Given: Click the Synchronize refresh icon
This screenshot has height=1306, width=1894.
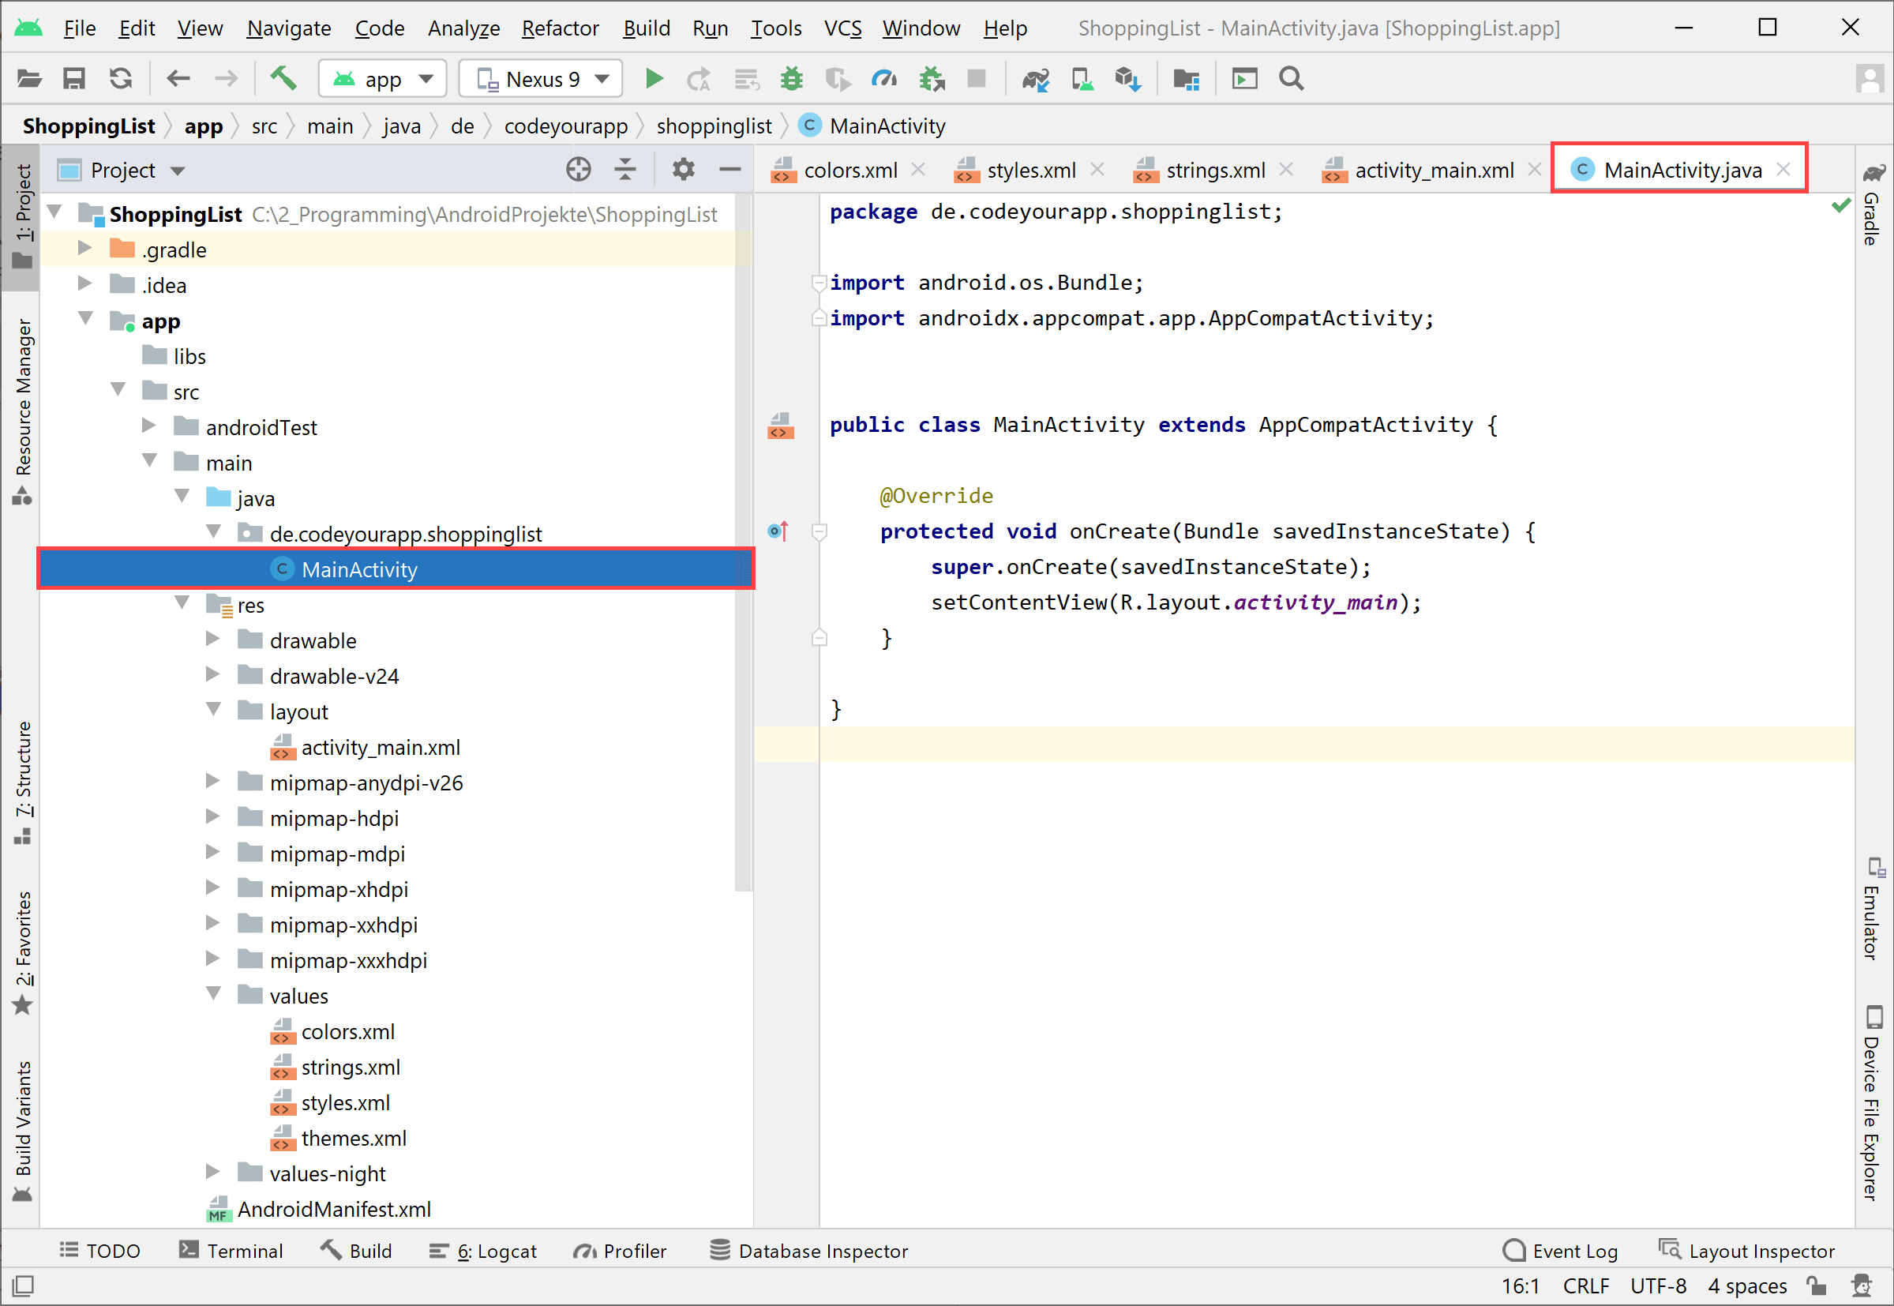Looking at the screenshot, I should pyautogui.click(x=121, y=80).
